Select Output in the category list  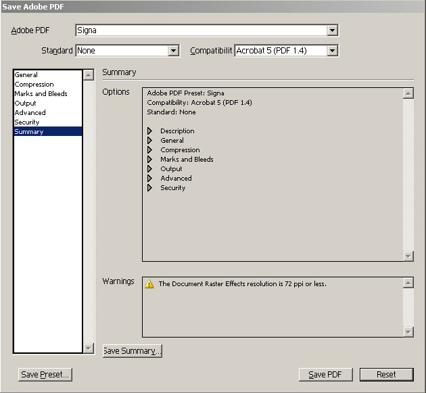[48, 103]
